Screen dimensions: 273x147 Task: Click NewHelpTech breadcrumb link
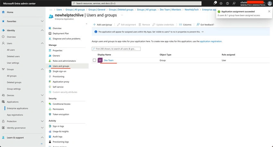coord(191,10)
